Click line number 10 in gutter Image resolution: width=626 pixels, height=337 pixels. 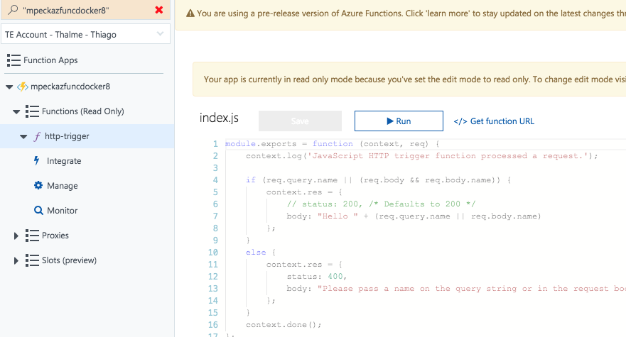(x=213, y=253)
